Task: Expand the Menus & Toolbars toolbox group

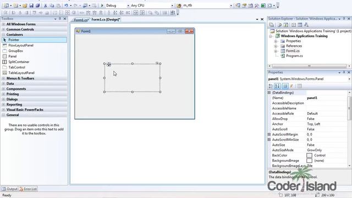Action: pos(4,78)
